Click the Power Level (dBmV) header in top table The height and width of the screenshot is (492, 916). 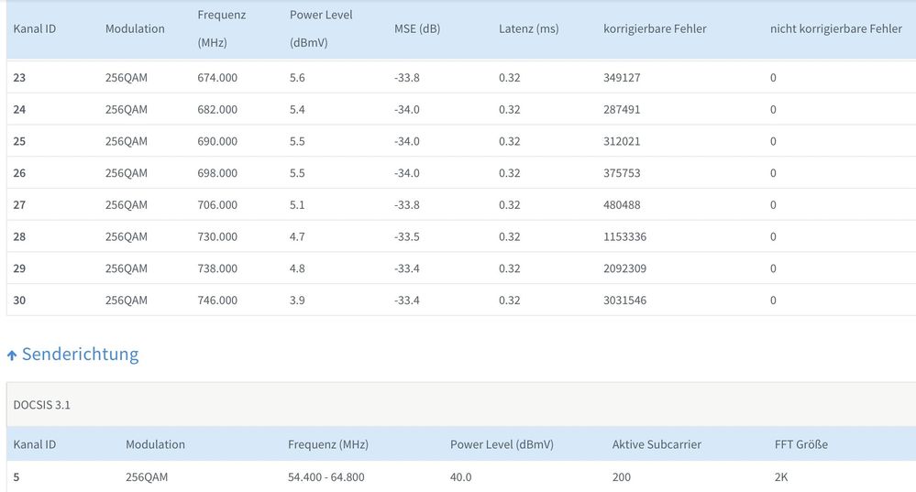tap(321, 28)
